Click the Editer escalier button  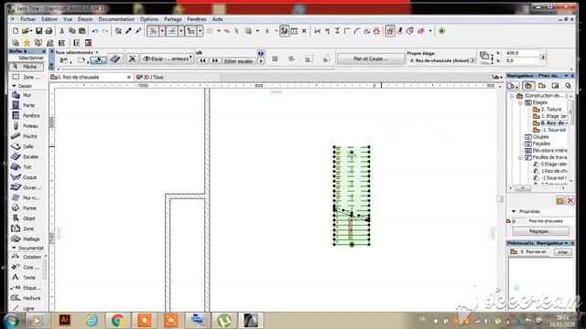(x=238, y=61)
